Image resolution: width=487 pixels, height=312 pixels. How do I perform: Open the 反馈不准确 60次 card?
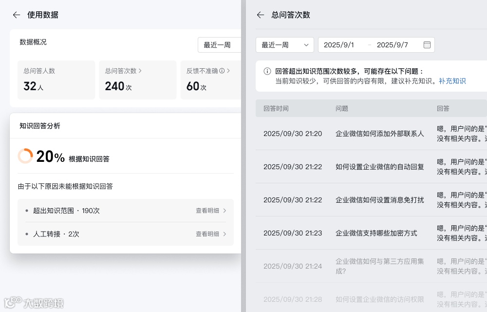[210, 80]
